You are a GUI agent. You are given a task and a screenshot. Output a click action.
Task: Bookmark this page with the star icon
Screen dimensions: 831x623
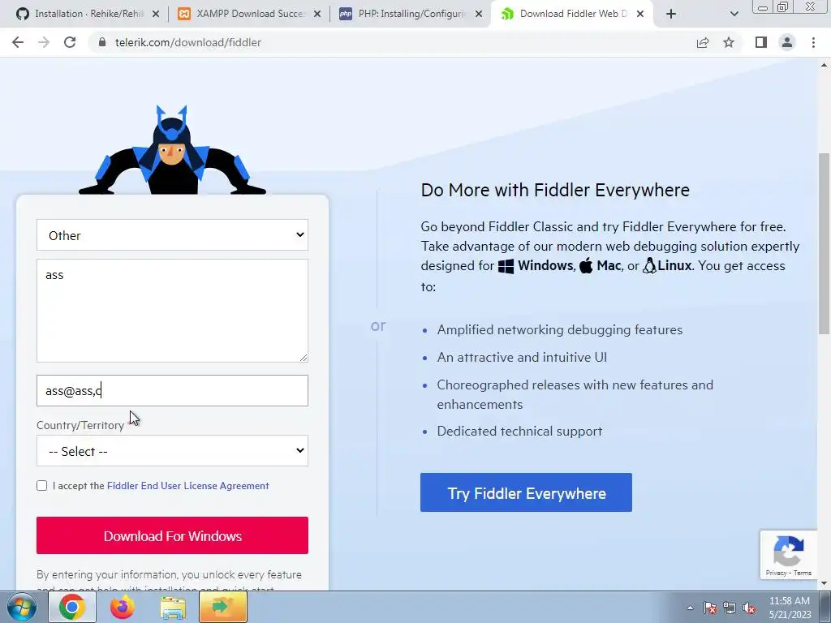pyautogui.click(x=729, y=42)
